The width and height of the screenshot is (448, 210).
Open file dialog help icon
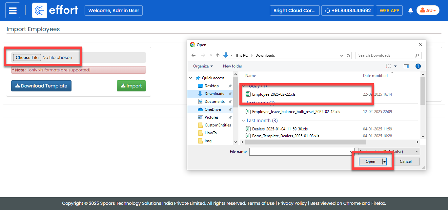pos(418,66)
